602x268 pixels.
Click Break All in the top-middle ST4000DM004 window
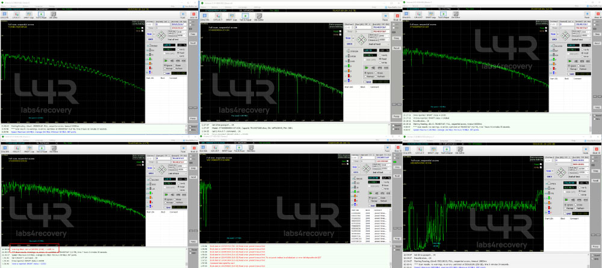click(x=397, y=16)
